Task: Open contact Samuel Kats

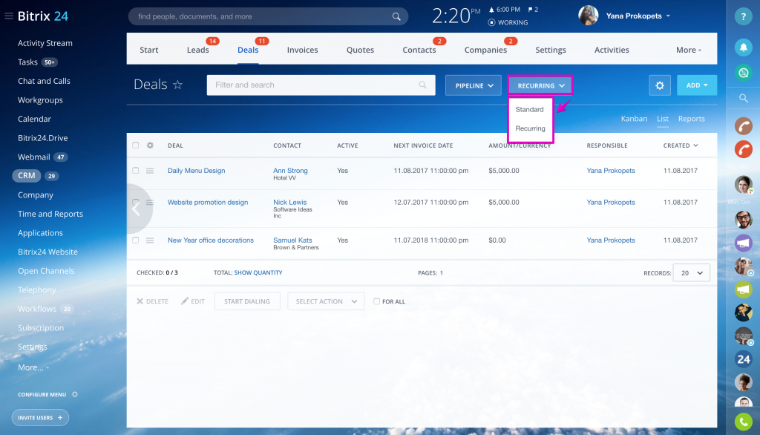Action: (x=292, y=240)
